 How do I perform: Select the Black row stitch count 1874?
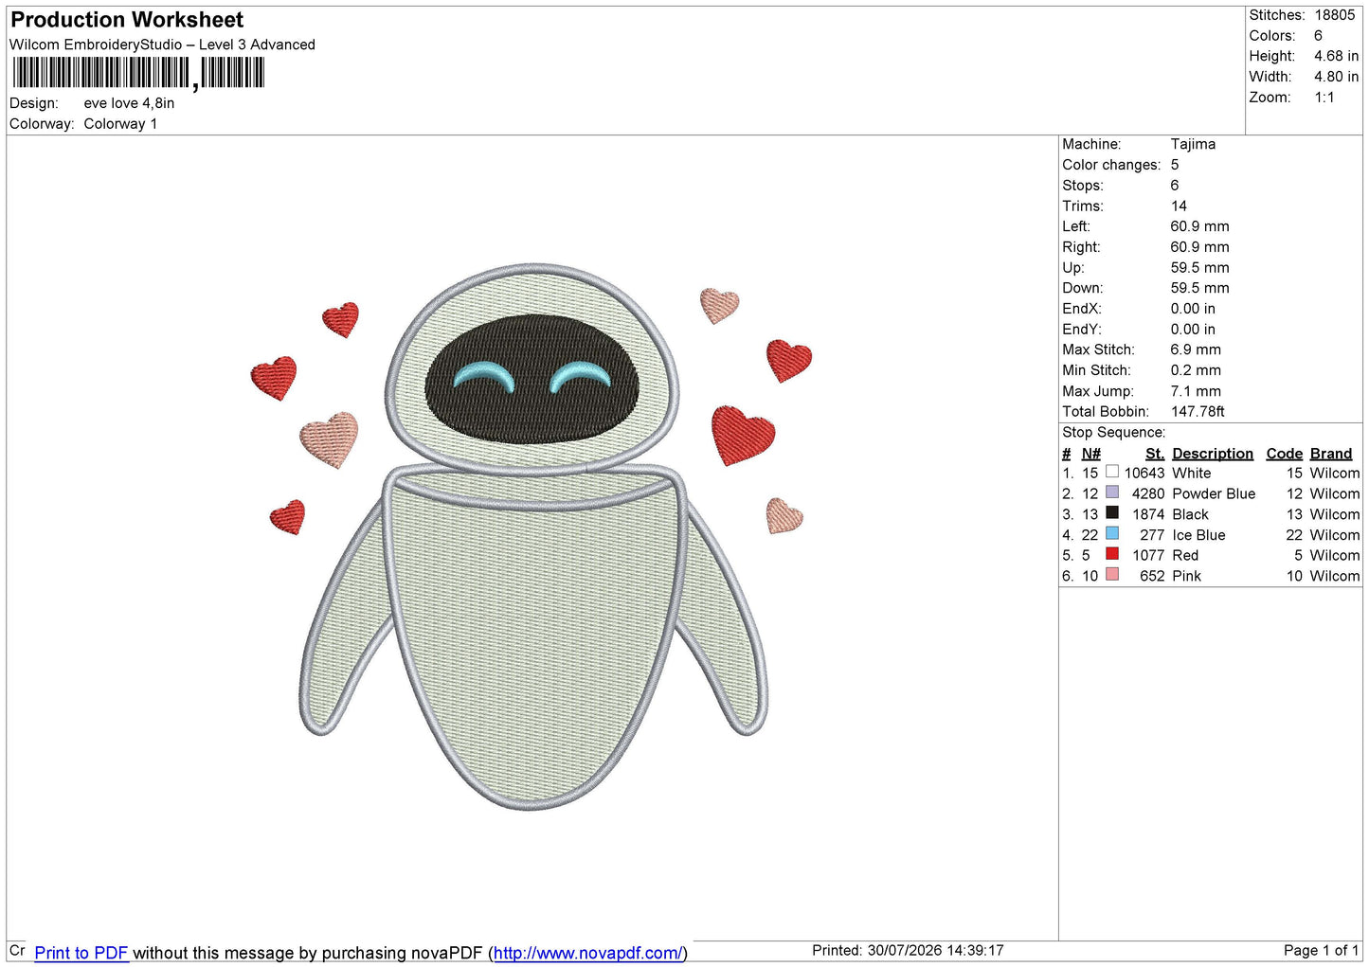(x=1148, y=514)
